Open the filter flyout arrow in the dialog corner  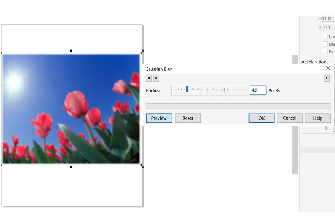tap(327, 78)
